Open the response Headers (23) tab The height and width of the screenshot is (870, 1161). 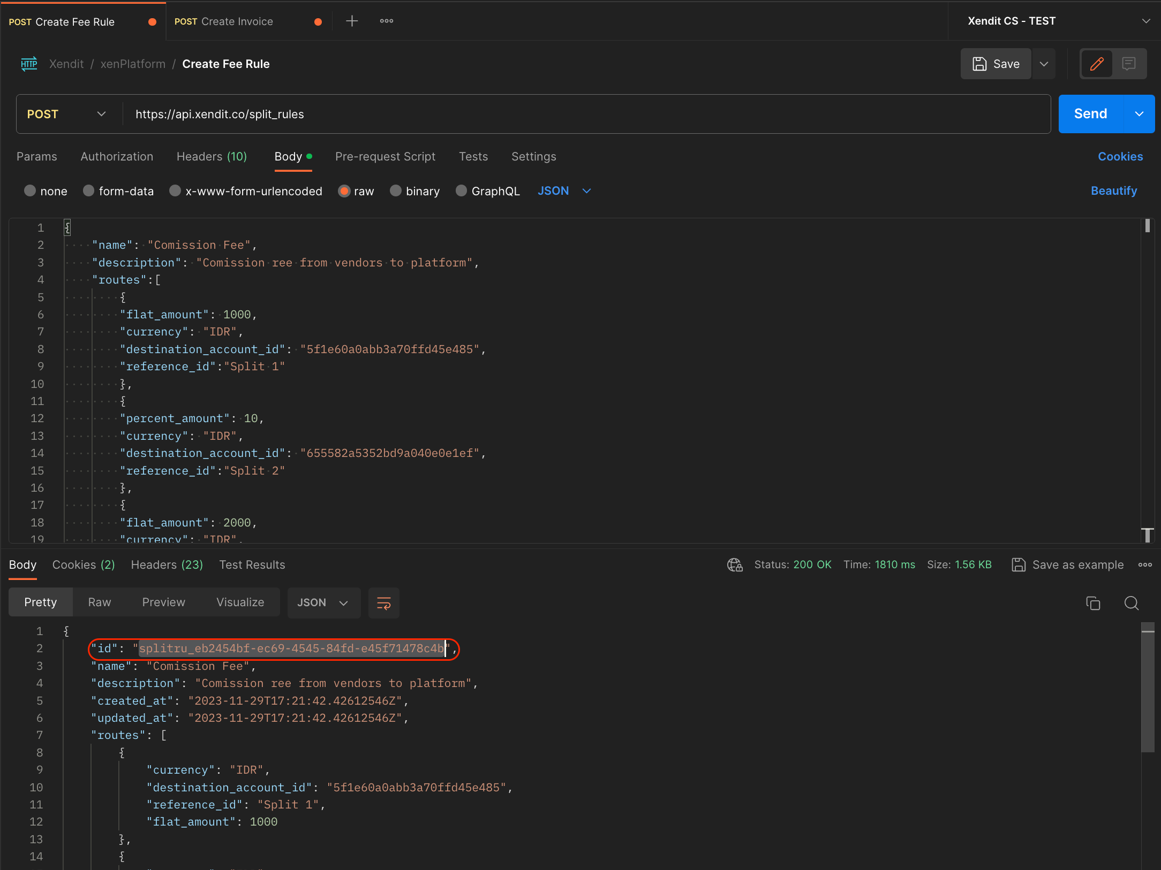point(167,564)
